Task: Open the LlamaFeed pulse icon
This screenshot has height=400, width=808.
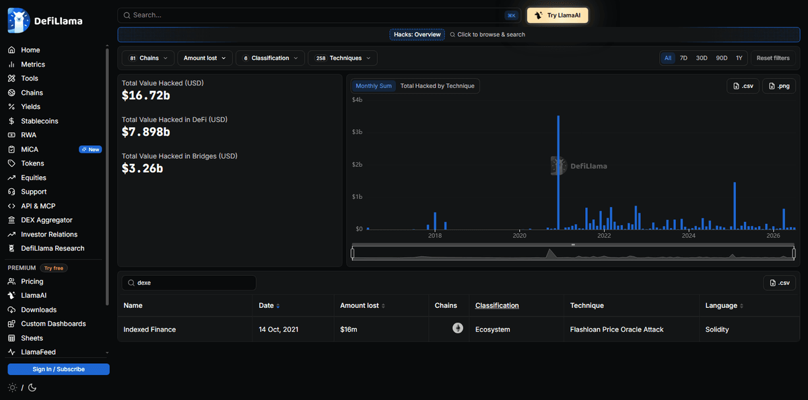Action: 11,352
